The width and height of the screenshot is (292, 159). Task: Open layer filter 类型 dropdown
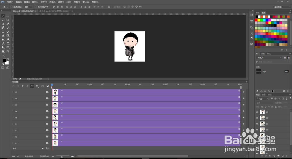click(262, 98)
